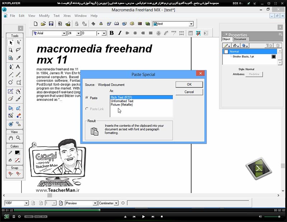The image size is (287, 222).
Task: Activate the Zoom magnifier tool
Action: [x=18, y=138]
